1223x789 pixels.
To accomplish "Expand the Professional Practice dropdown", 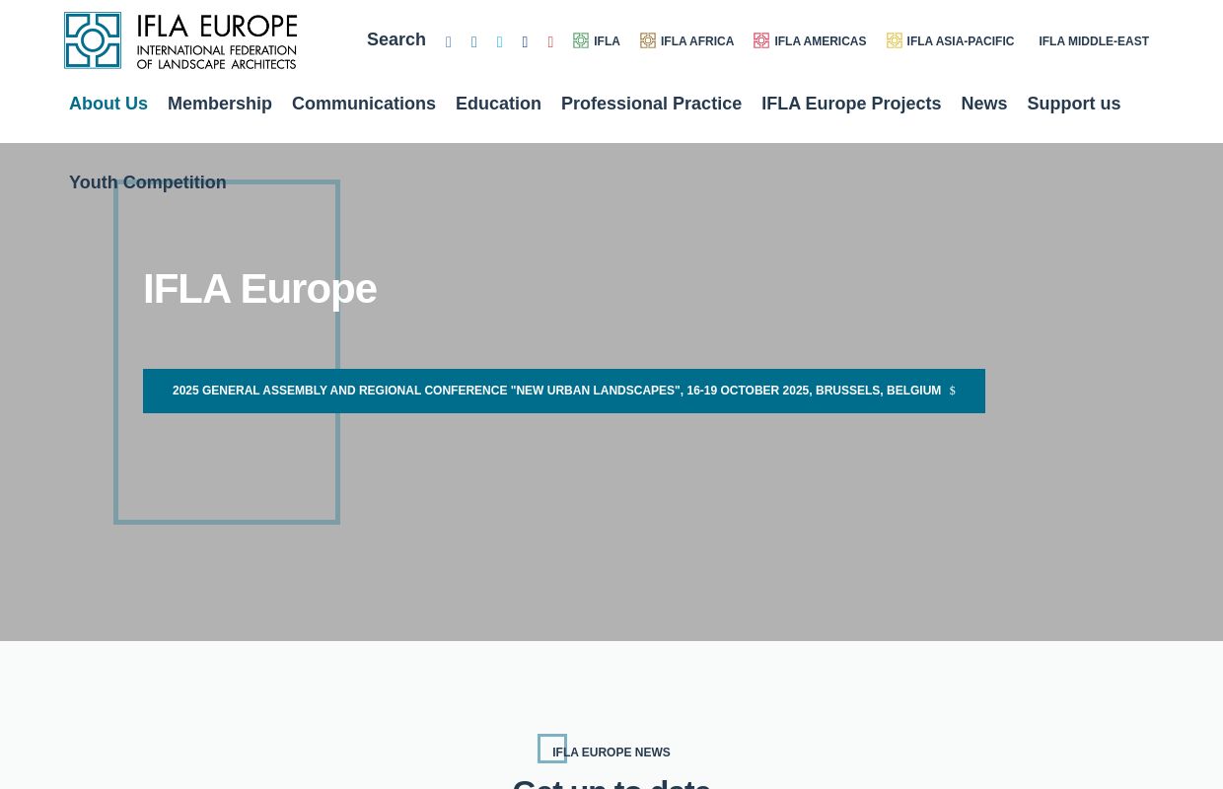I will pyautogui.click(x=651, y=104).
